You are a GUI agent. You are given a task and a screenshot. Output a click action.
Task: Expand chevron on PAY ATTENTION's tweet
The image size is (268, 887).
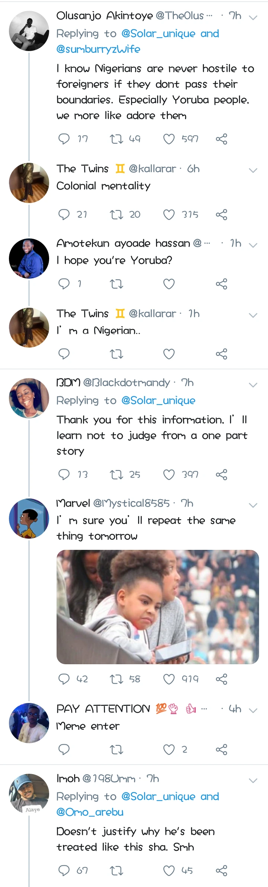tap(253, 710)
